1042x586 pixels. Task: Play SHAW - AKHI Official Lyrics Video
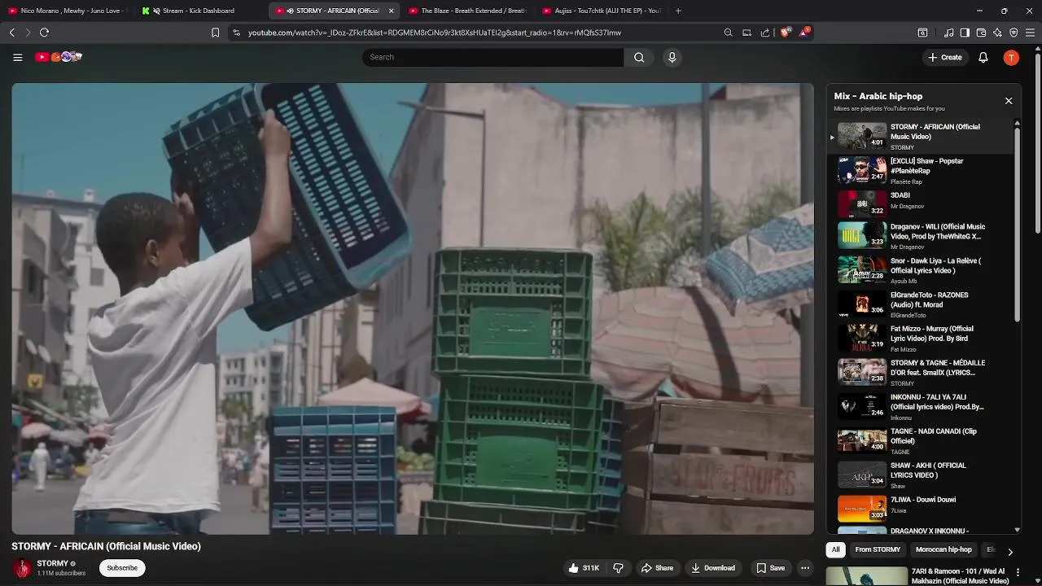point(922,474)
